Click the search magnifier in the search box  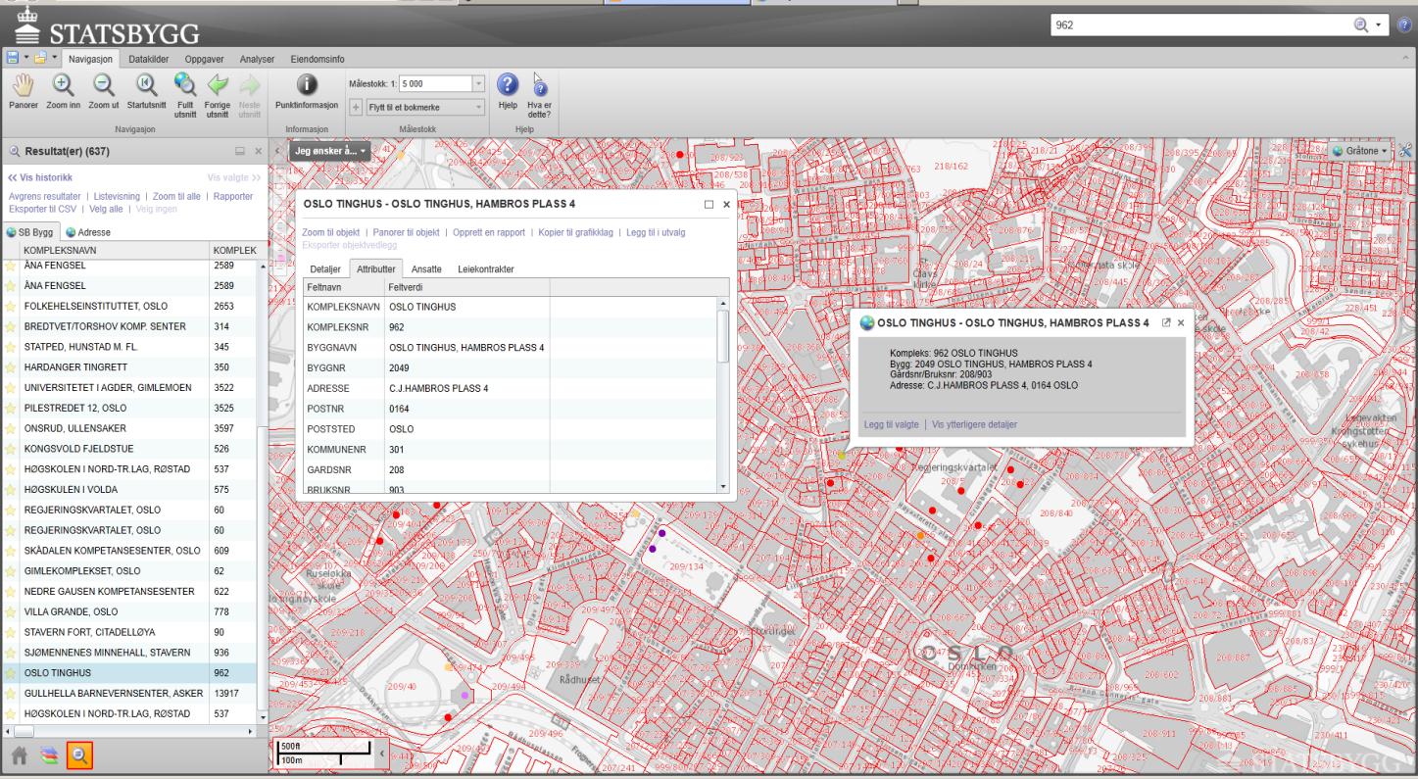click(1360, 24)
